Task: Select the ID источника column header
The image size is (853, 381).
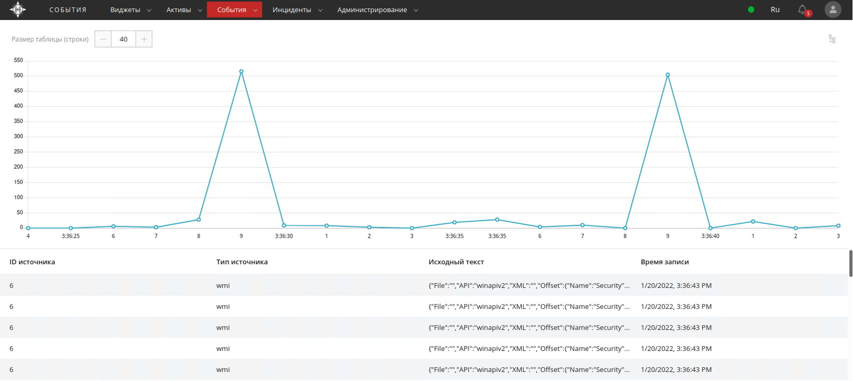Action: tap(32, 262)
